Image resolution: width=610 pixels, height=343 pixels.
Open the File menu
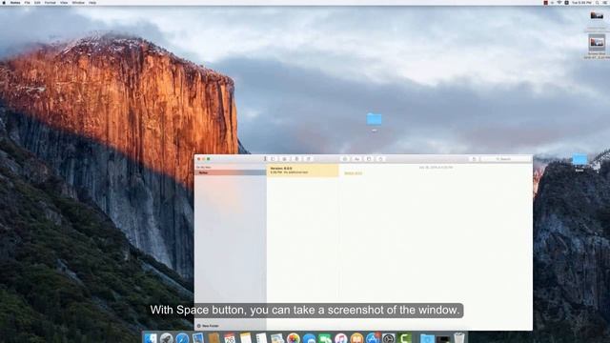click(x=28, y=2)
